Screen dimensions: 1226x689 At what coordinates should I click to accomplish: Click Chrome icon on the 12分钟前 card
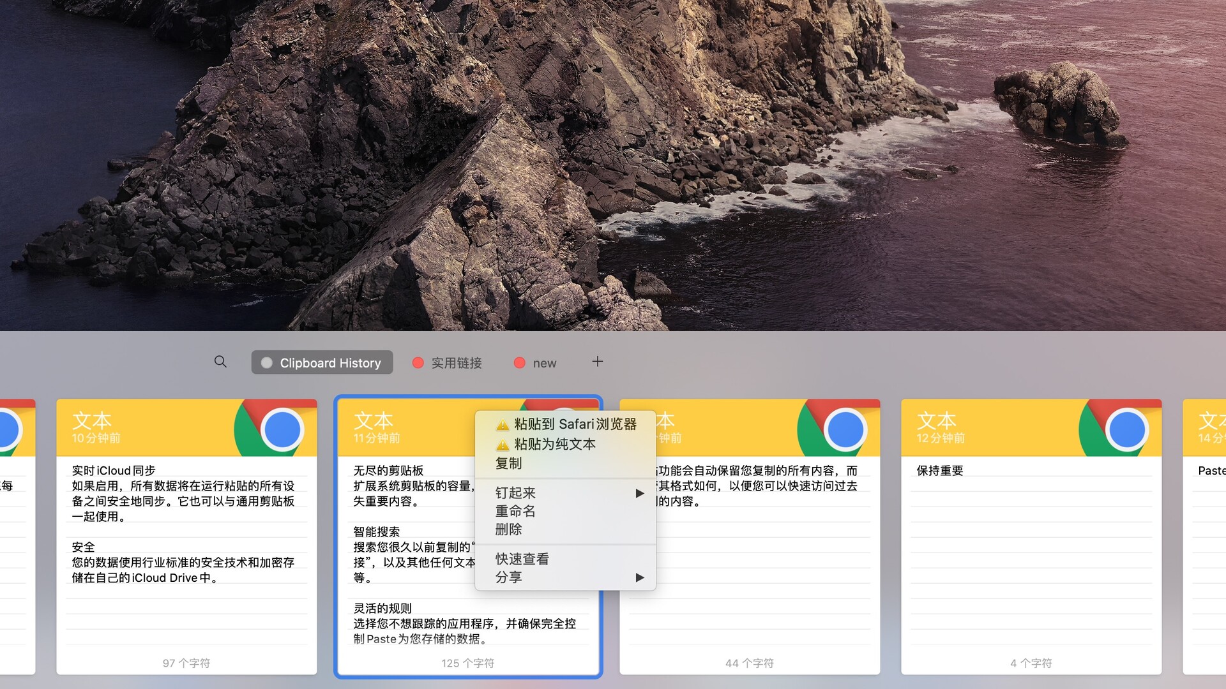click(1126, 429)
